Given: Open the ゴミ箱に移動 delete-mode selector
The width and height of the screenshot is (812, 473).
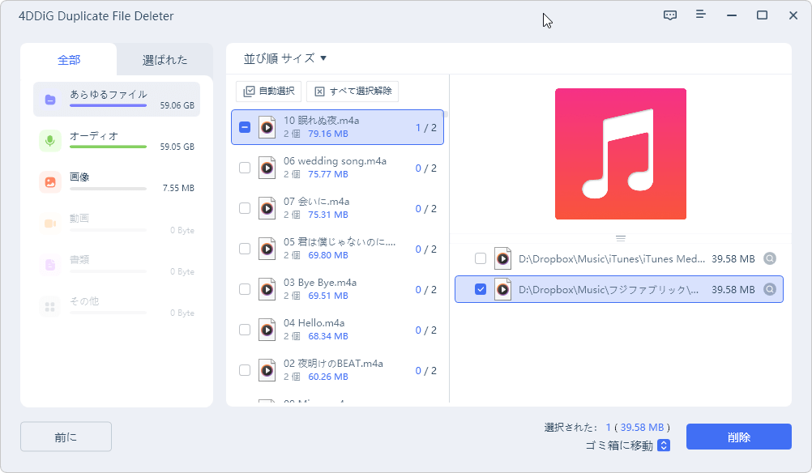Looking at the screenshot, I should point(664,445).
